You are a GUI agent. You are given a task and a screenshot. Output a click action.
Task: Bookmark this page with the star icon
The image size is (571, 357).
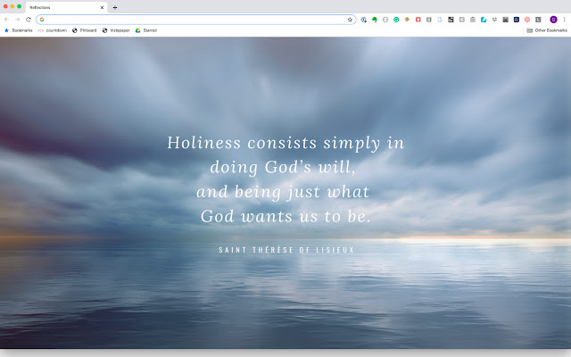350,20
